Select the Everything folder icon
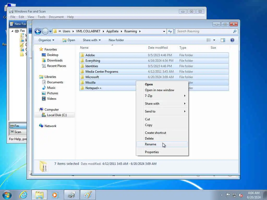Screen dimensions: 267x200 coord(82,60)
